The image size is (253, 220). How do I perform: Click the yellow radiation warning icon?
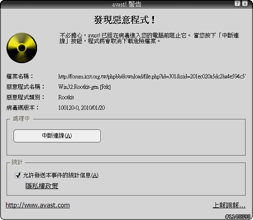pos(22,48)
